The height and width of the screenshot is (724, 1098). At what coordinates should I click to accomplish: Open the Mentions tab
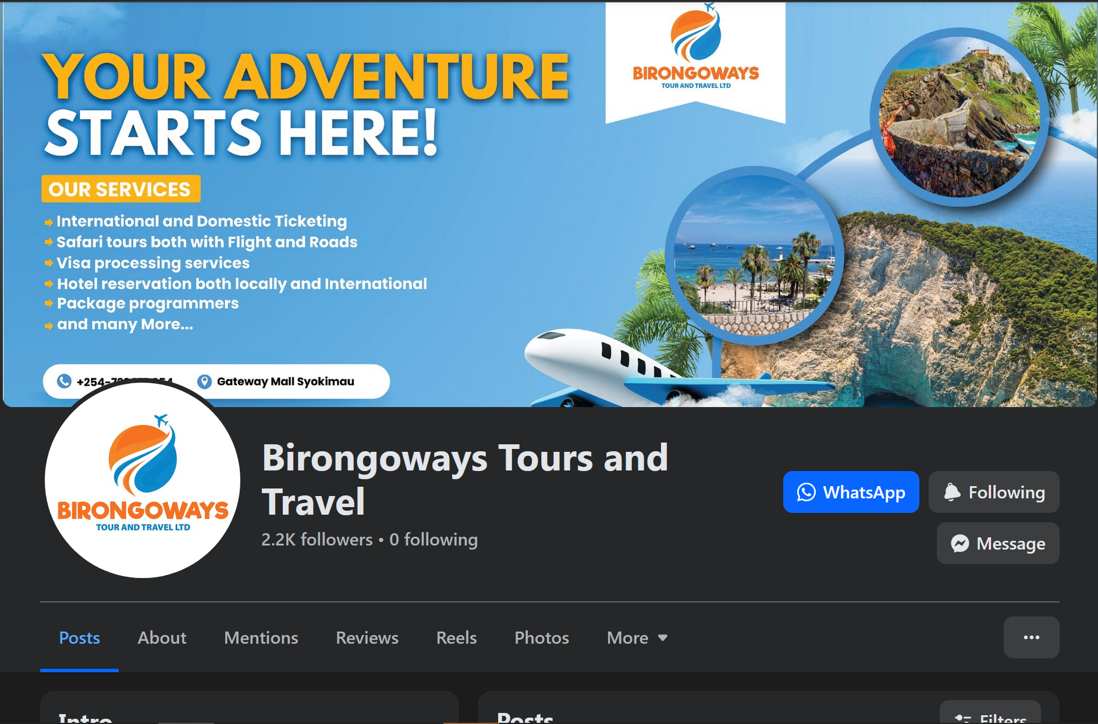pos(261,638)
